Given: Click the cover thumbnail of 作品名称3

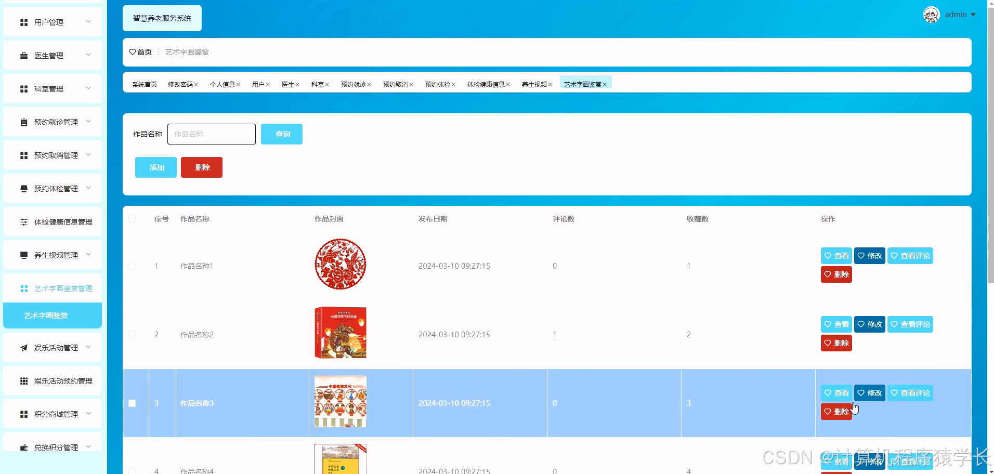Looking at the screenshot, I should [x=341, y=401].
